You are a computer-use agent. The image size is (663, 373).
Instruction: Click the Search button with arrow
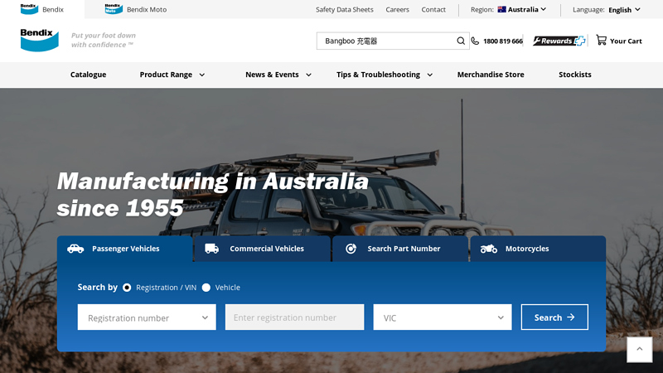click(554, 317)
